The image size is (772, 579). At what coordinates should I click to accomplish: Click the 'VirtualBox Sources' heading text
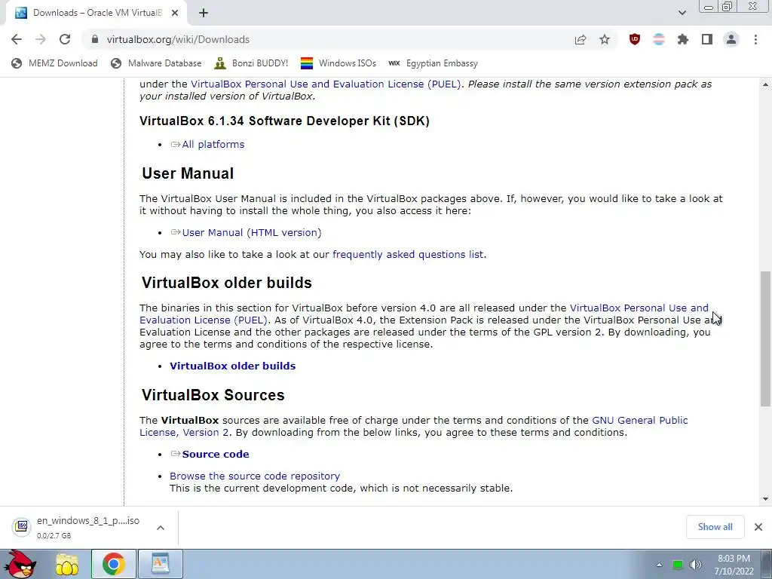213,395
